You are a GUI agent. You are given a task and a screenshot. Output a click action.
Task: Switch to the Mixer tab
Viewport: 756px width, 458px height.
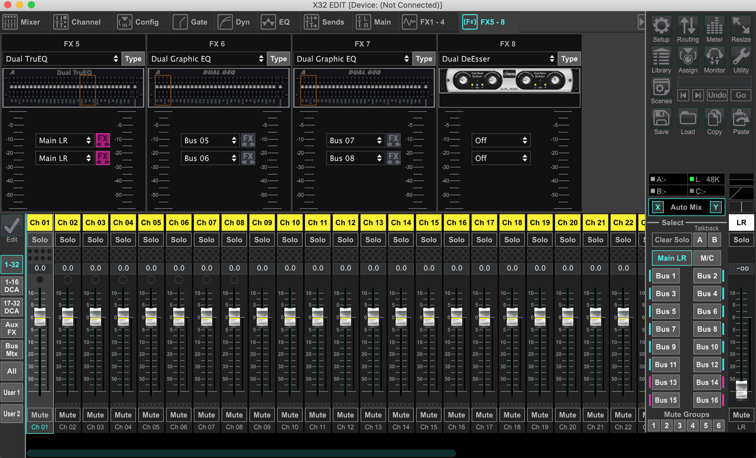(22, 22)
